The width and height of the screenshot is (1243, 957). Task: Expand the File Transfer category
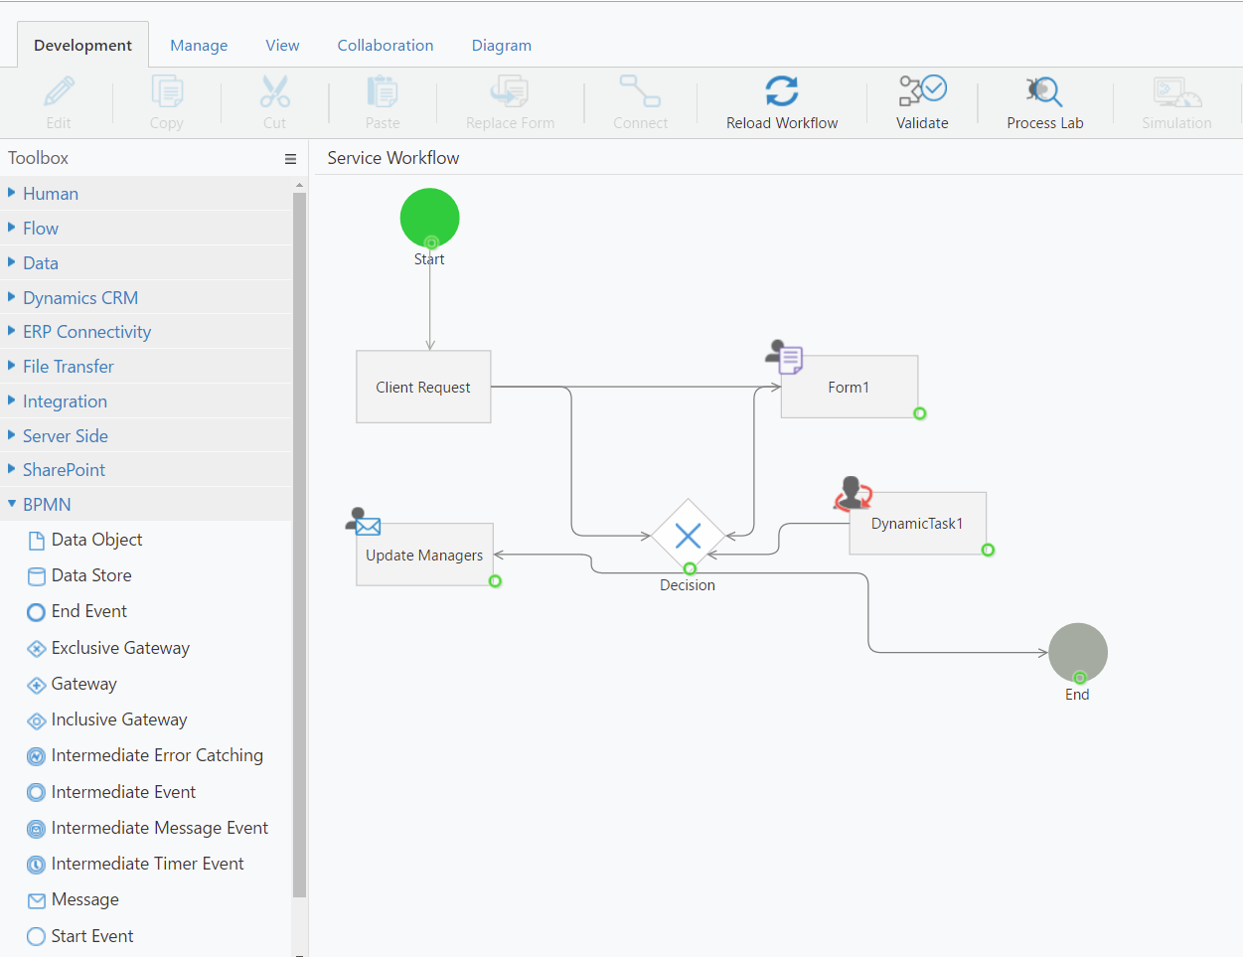point(146,367)
